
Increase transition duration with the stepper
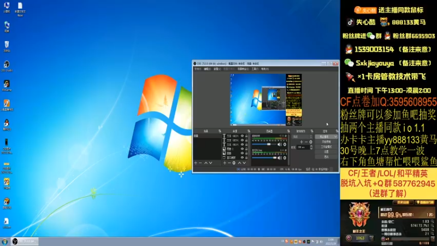coord(311,146)
